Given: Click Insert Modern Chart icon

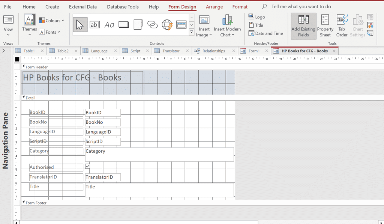Looking at the screenshot, I should (227, 20).
